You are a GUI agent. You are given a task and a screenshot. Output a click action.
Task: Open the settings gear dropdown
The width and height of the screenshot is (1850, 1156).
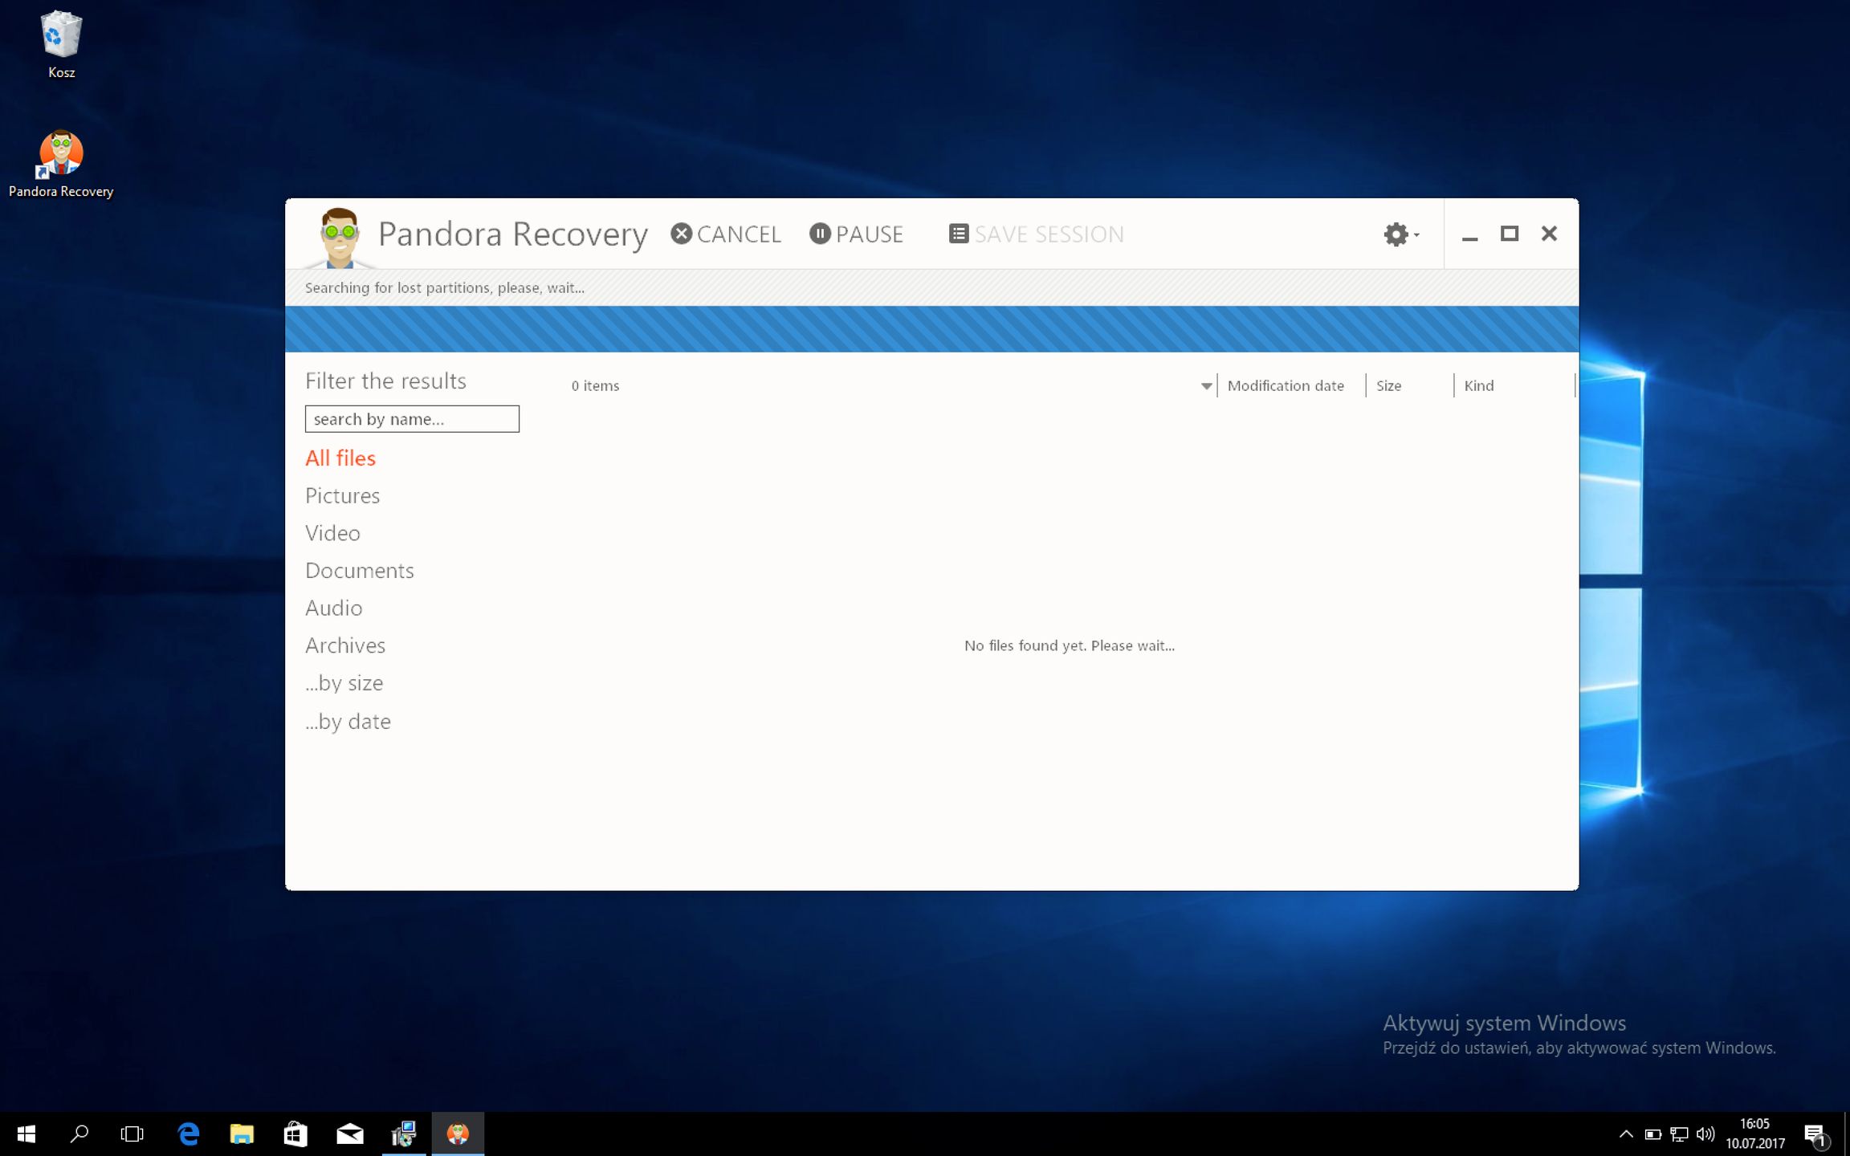(1400, 234)
